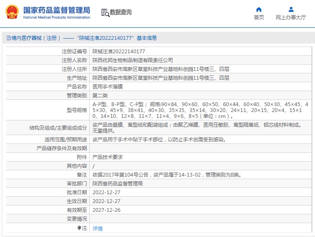315x237 pixels.
Task: Open the 详情 details link
Action: pos(97,228)
